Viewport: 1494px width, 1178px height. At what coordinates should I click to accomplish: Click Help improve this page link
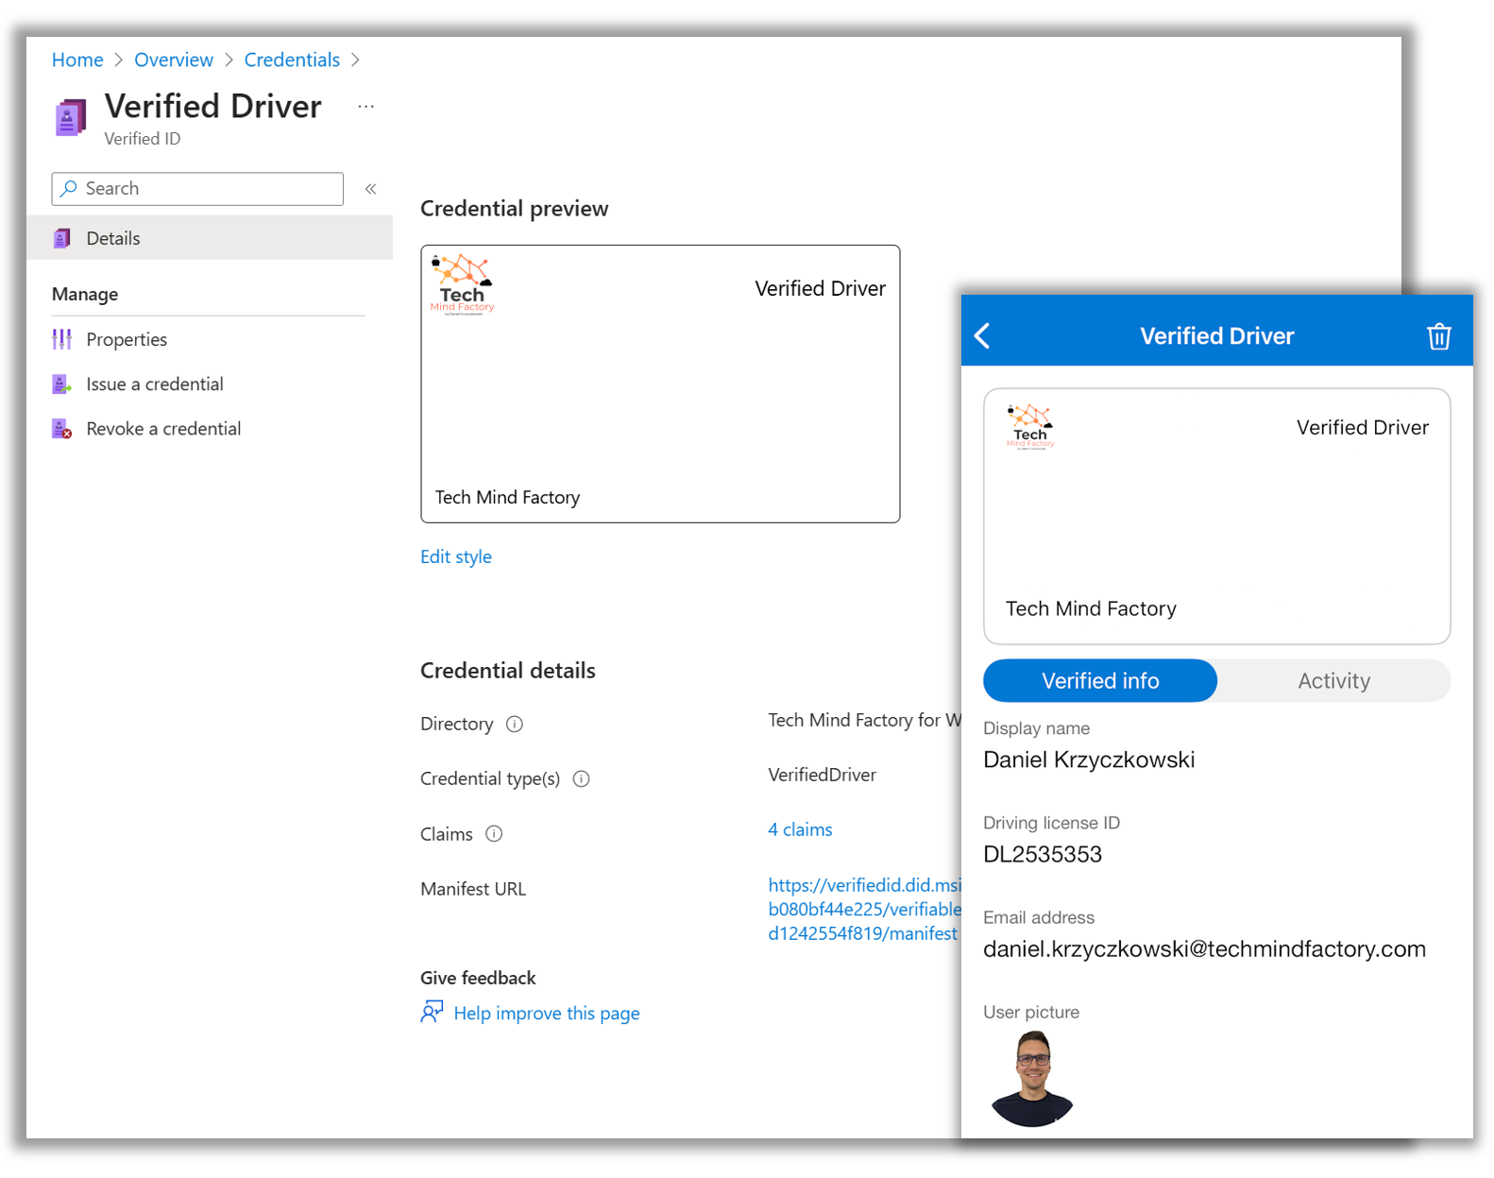coord(546,1014)
